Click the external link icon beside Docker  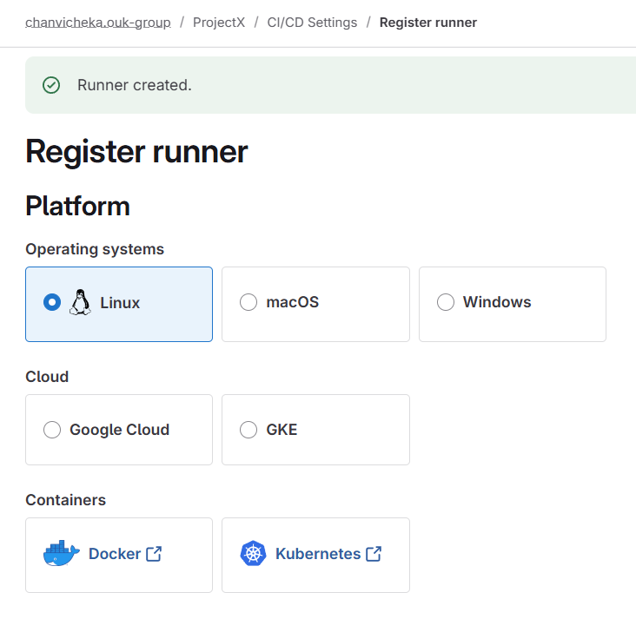[x=154, y=554]
